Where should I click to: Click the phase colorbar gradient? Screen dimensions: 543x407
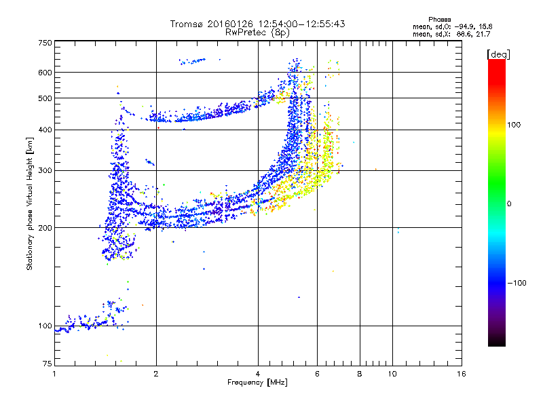click(497, 202)
